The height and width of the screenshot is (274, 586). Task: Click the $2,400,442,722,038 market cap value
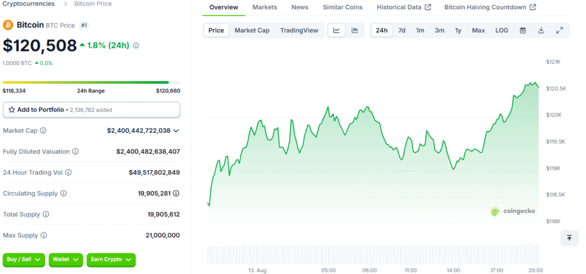click(x=138, y=131)
